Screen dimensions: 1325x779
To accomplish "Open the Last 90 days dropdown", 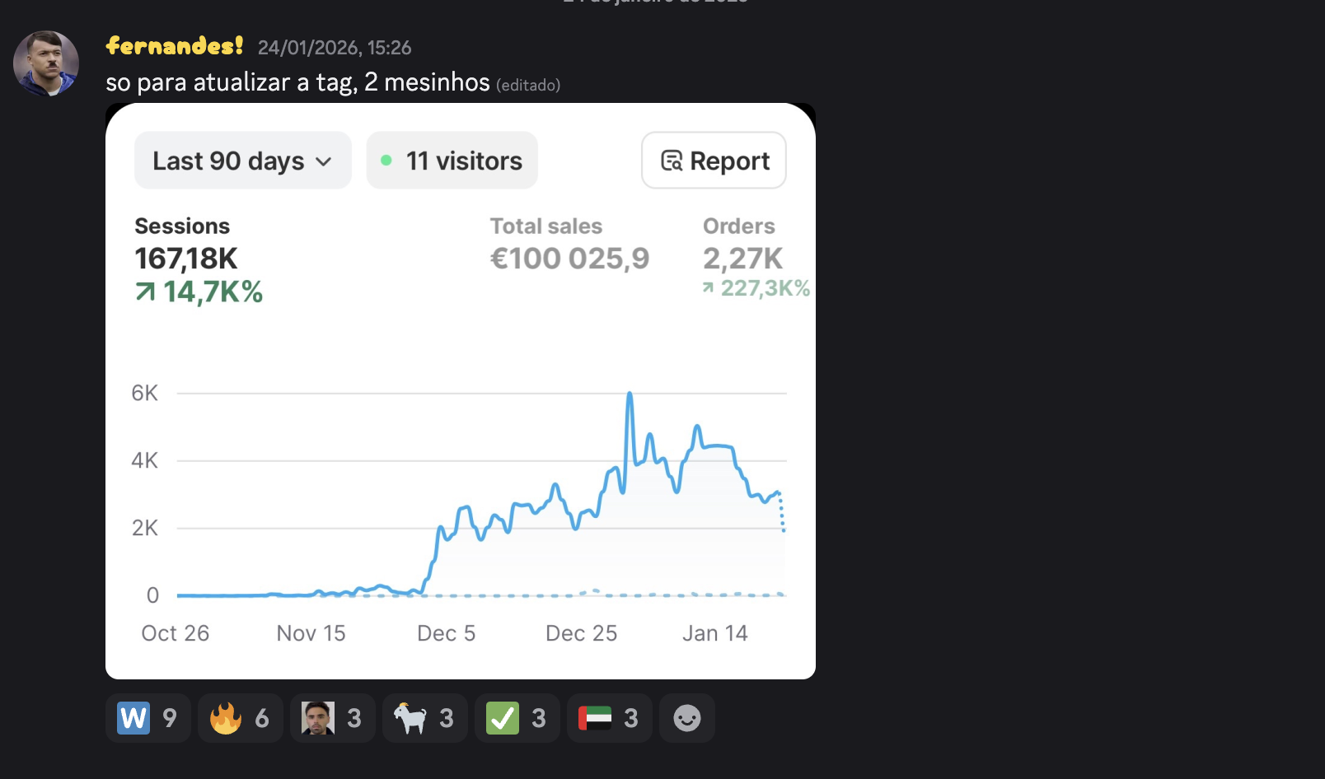I will [x=242, y=161].
